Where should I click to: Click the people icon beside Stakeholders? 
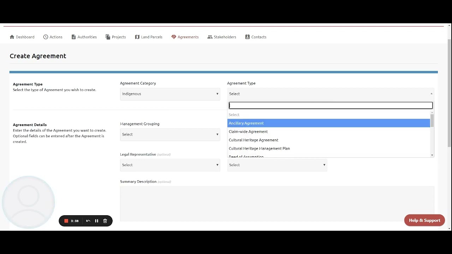[210, 37]
